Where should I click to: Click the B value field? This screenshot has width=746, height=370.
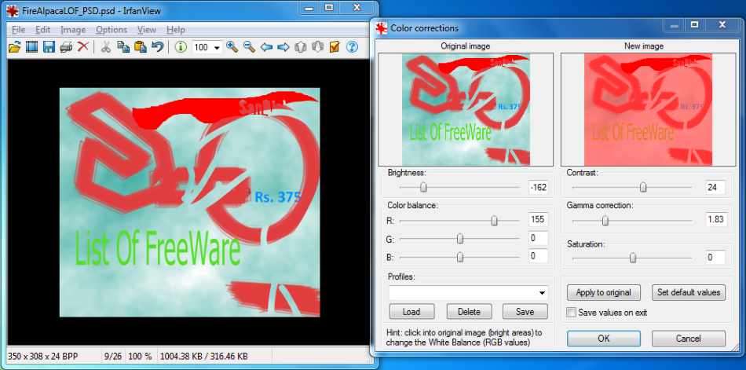(x=538, y=256)
